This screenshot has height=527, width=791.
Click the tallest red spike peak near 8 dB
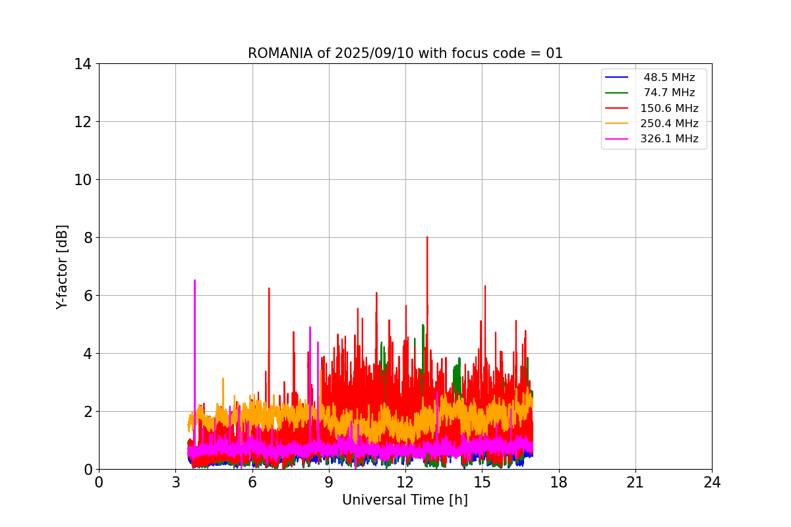click(x=427, y=237)
